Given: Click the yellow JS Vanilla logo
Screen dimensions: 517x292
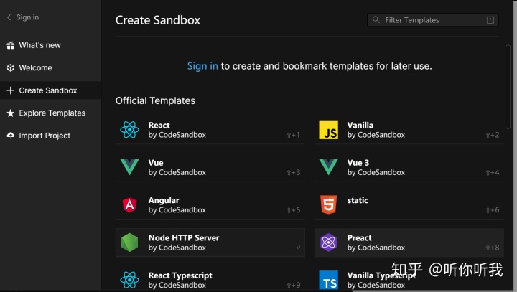Looking at the screenshot, I should coord(328,130).
